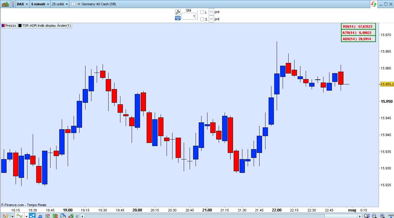The image size is (394, 218).
Task: Click the instrument info icon
Action: (x=73, y=4)
